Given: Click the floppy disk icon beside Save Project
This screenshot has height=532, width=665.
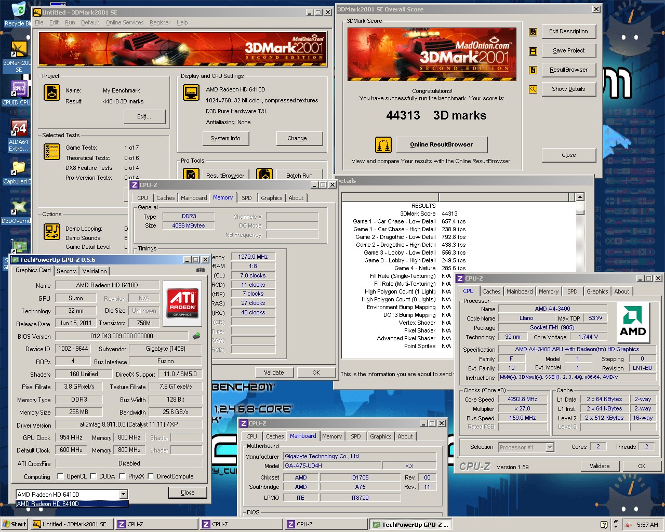Looking at the screenshot, I should [533, 51].
